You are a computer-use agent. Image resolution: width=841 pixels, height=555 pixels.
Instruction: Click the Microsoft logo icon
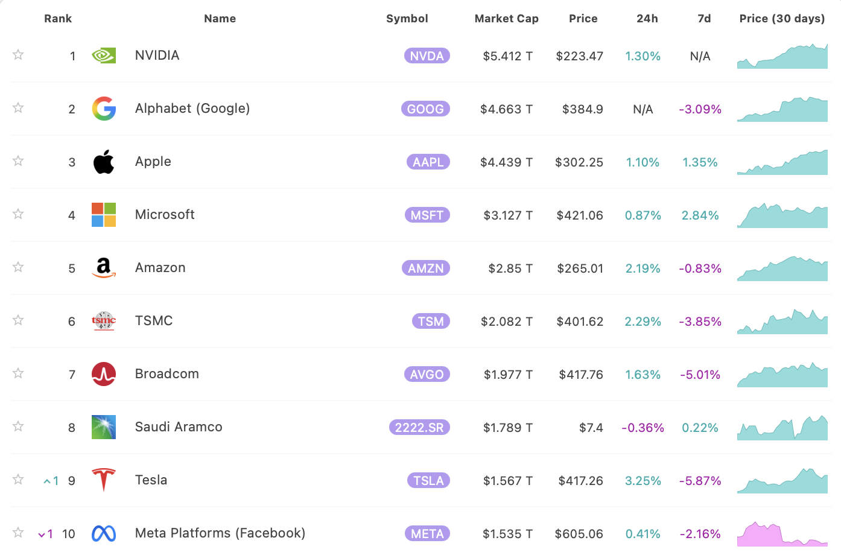click(x=104, y=215)
